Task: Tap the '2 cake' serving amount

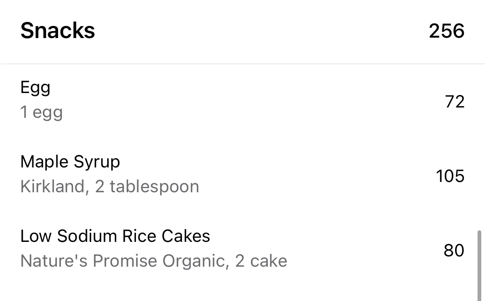Action: 261,261
